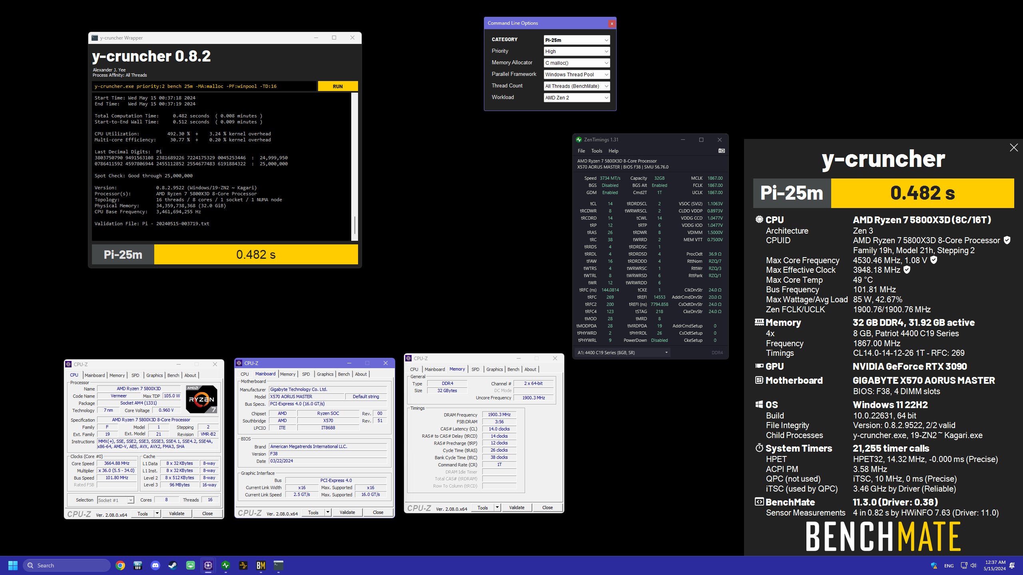Click Validate in CPU-Z Memory window
Screen dimensions: 1023x575
[x=517, y=508]
